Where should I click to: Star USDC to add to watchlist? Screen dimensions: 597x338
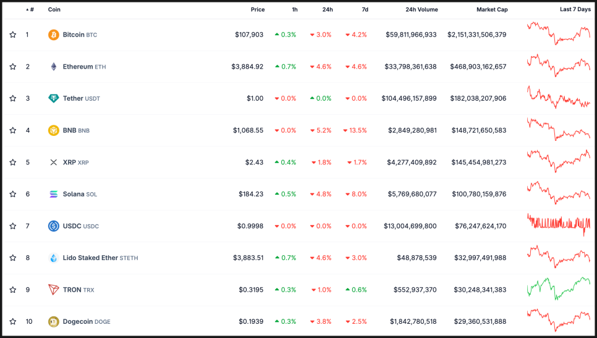coord(12,226)
